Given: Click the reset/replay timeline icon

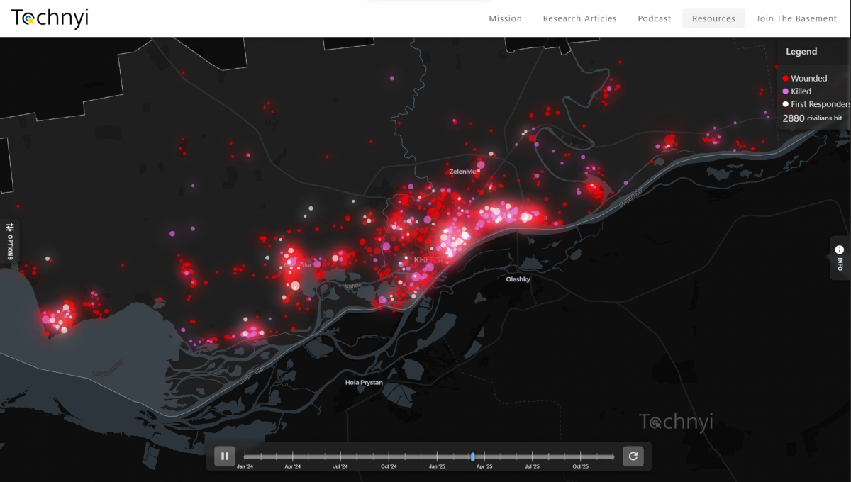Looking at the screenshot, I should tap(633, 456).
